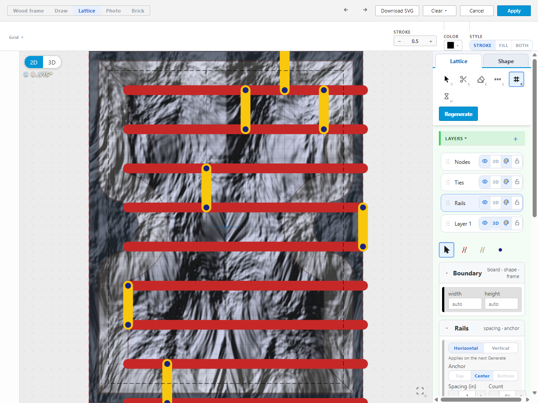The height and width of the screenshot is (403, 538).
Task: Go to the Draw tab
Action: click(x=61, y=11)
